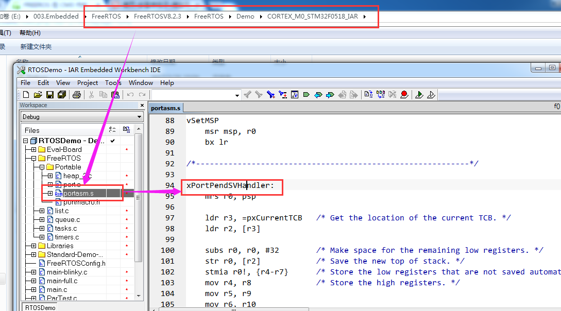Create a new document from toolbar
561x311 pixels.
coord(26,95)
